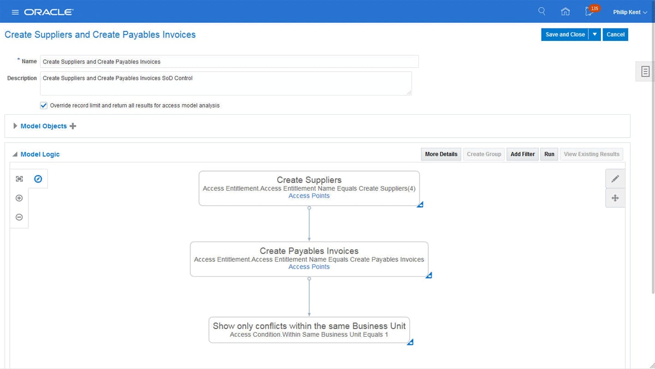
Task: Click the Add Filter button
Action: 522,154
